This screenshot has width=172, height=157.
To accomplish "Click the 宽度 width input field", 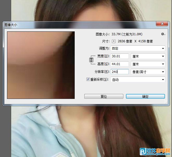I will coord(120,56).
